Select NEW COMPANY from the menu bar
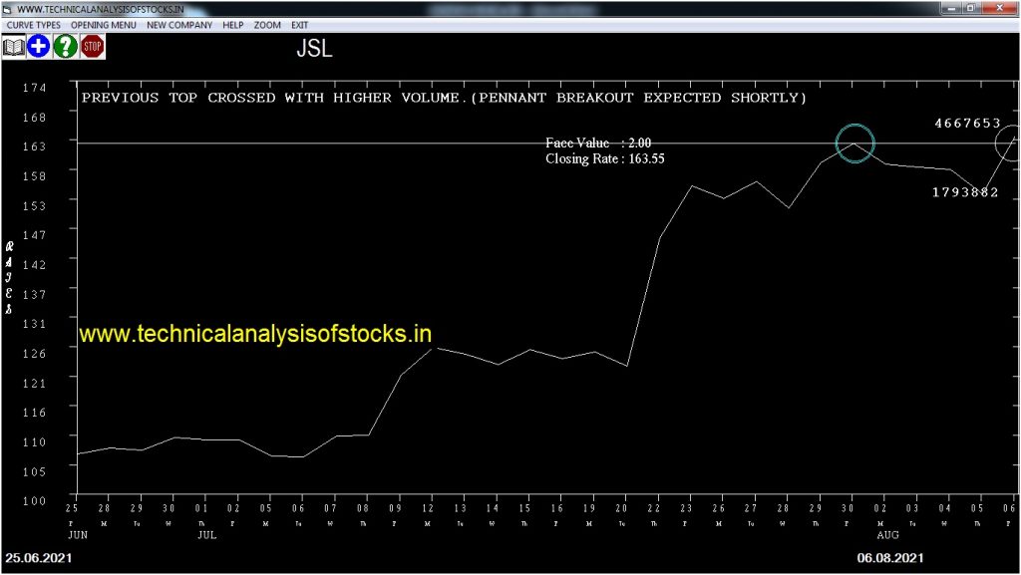The image size is (1021, 575). coord(179,25)
